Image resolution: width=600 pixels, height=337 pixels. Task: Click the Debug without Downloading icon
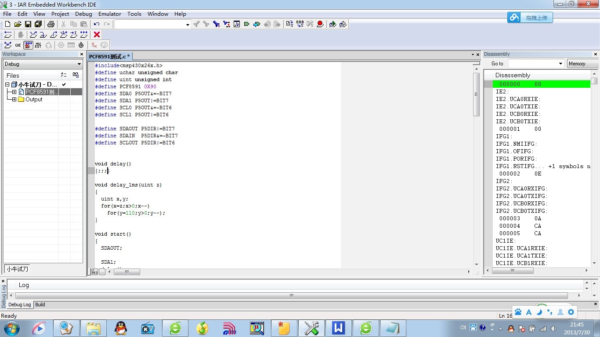click(343, 24)
